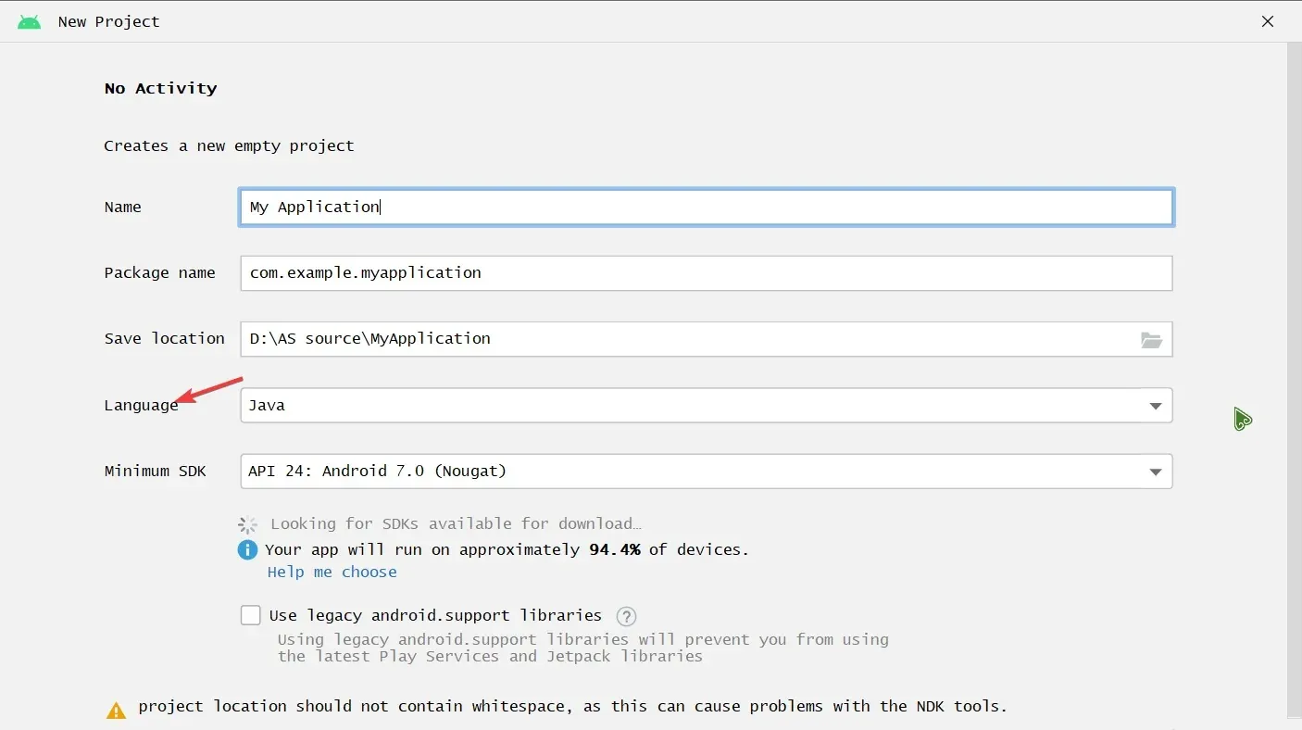Close the New Project dialog
The height and width of the screenshot is (730, 1302).
[x=1268, y=21]
